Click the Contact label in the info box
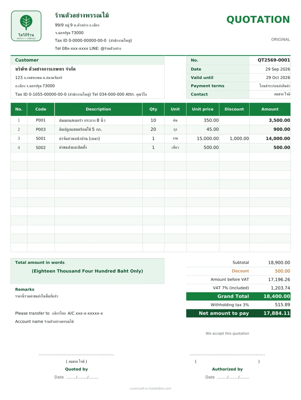 pos(199,94)
